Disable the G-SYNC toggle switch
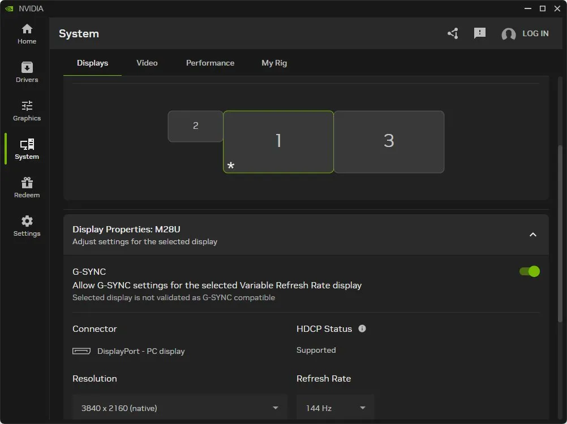 (x=529, y=271)
